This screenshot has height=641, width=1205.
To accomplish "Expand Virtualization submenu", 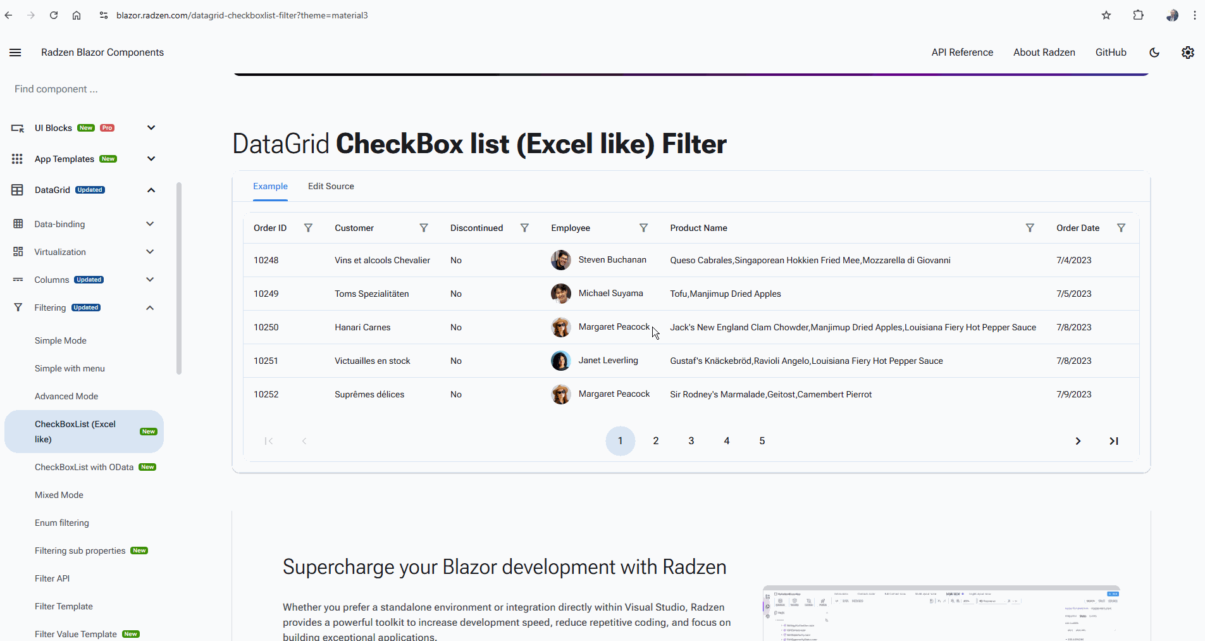I will [150, 252].
